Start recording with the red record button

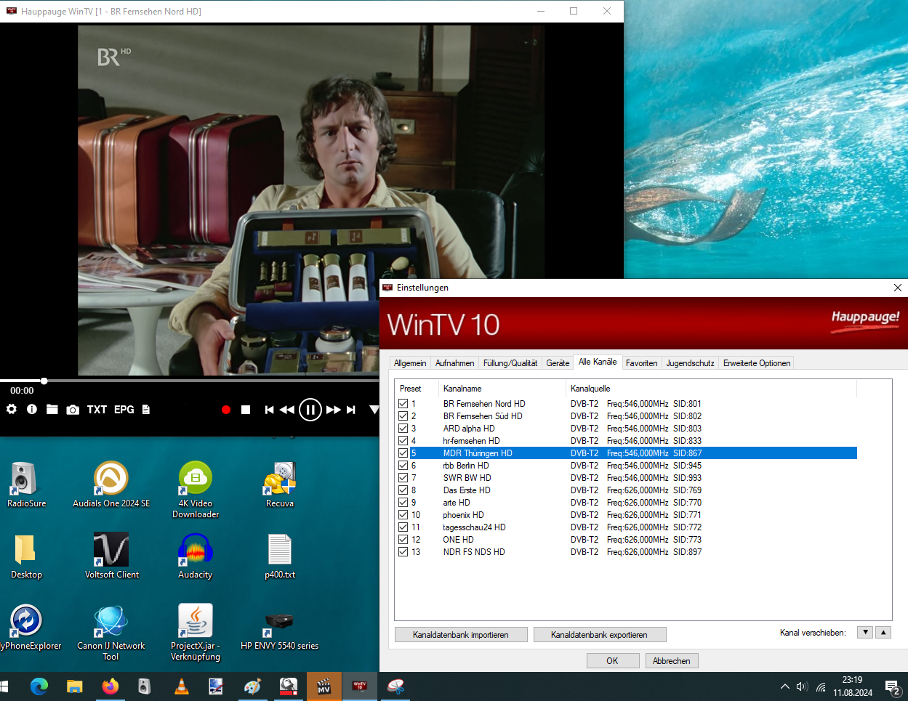(226, 410)
